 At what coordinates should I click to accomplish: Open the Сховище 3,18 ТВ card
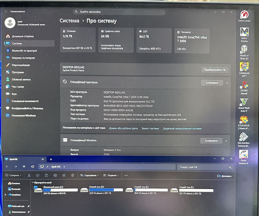click(78, 40)
